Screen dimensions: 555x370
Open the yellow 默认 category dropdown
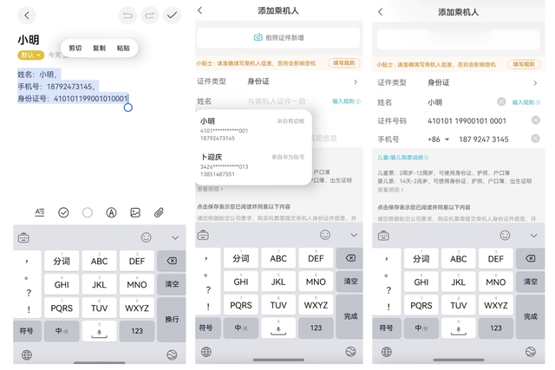pyautogui.click(x=31, y=55)
